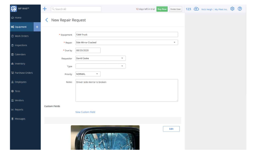Click the cracked mirror photo thumbnail
This screenshot has width=256, height=153.
click(105, 138)
